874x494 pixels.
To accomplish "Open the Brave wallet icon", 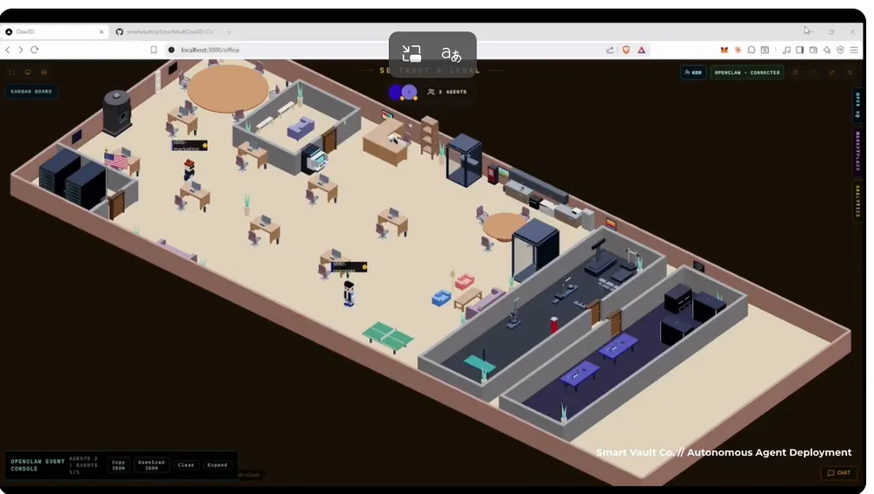I will pyautogui.click(x=813, y=50).
